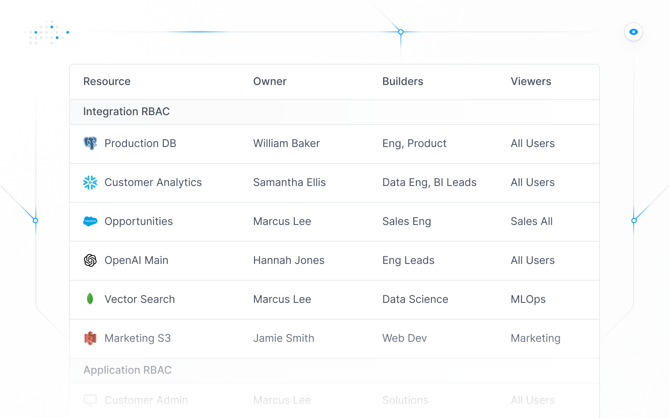Sort the table by the Owner column header

tap(270, 81)
